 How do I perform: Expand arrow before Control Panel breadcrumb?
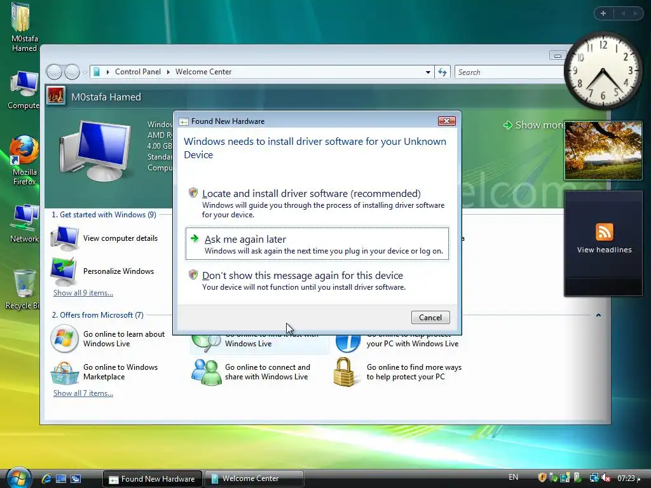(x=108, y=72)
